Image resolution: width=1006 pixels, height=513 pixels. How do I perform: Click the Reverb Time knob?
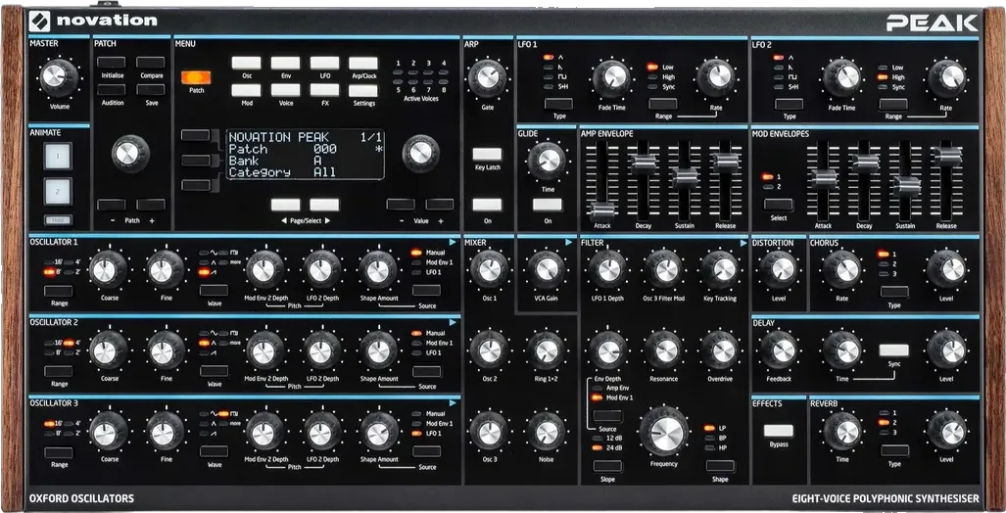[841, 429]
